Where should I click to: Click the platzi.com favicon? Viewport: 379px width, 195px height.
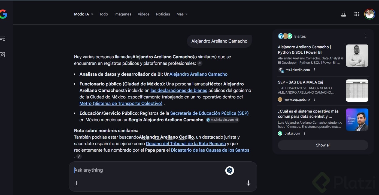pyautogui.click(x=280, y=133)
